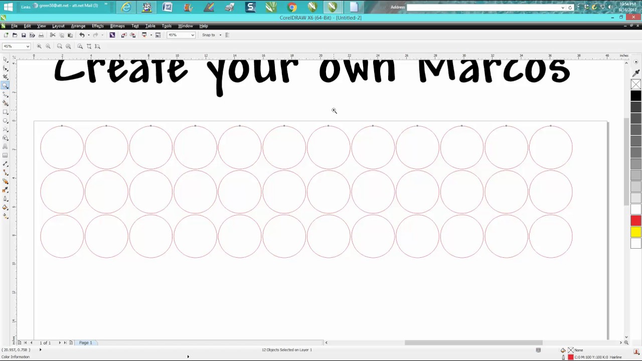This screenshot has height=361, width=642.
Task: Select the Ellipse tool in the toolbox
Action: click(6, 120)
